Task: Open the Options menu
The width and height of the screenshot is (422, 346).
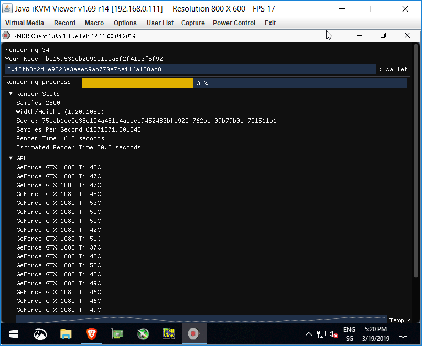Action: [125, 23]
